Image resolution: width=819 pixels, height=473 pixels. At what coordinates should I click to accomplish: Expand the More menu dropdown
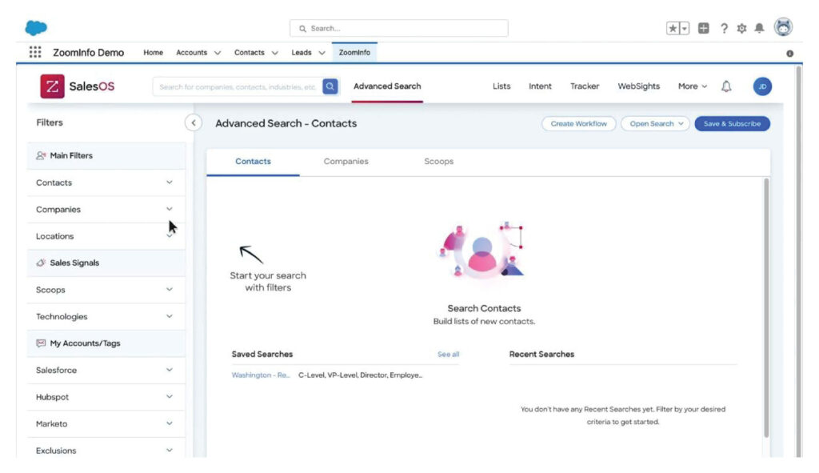click(693, 86)
